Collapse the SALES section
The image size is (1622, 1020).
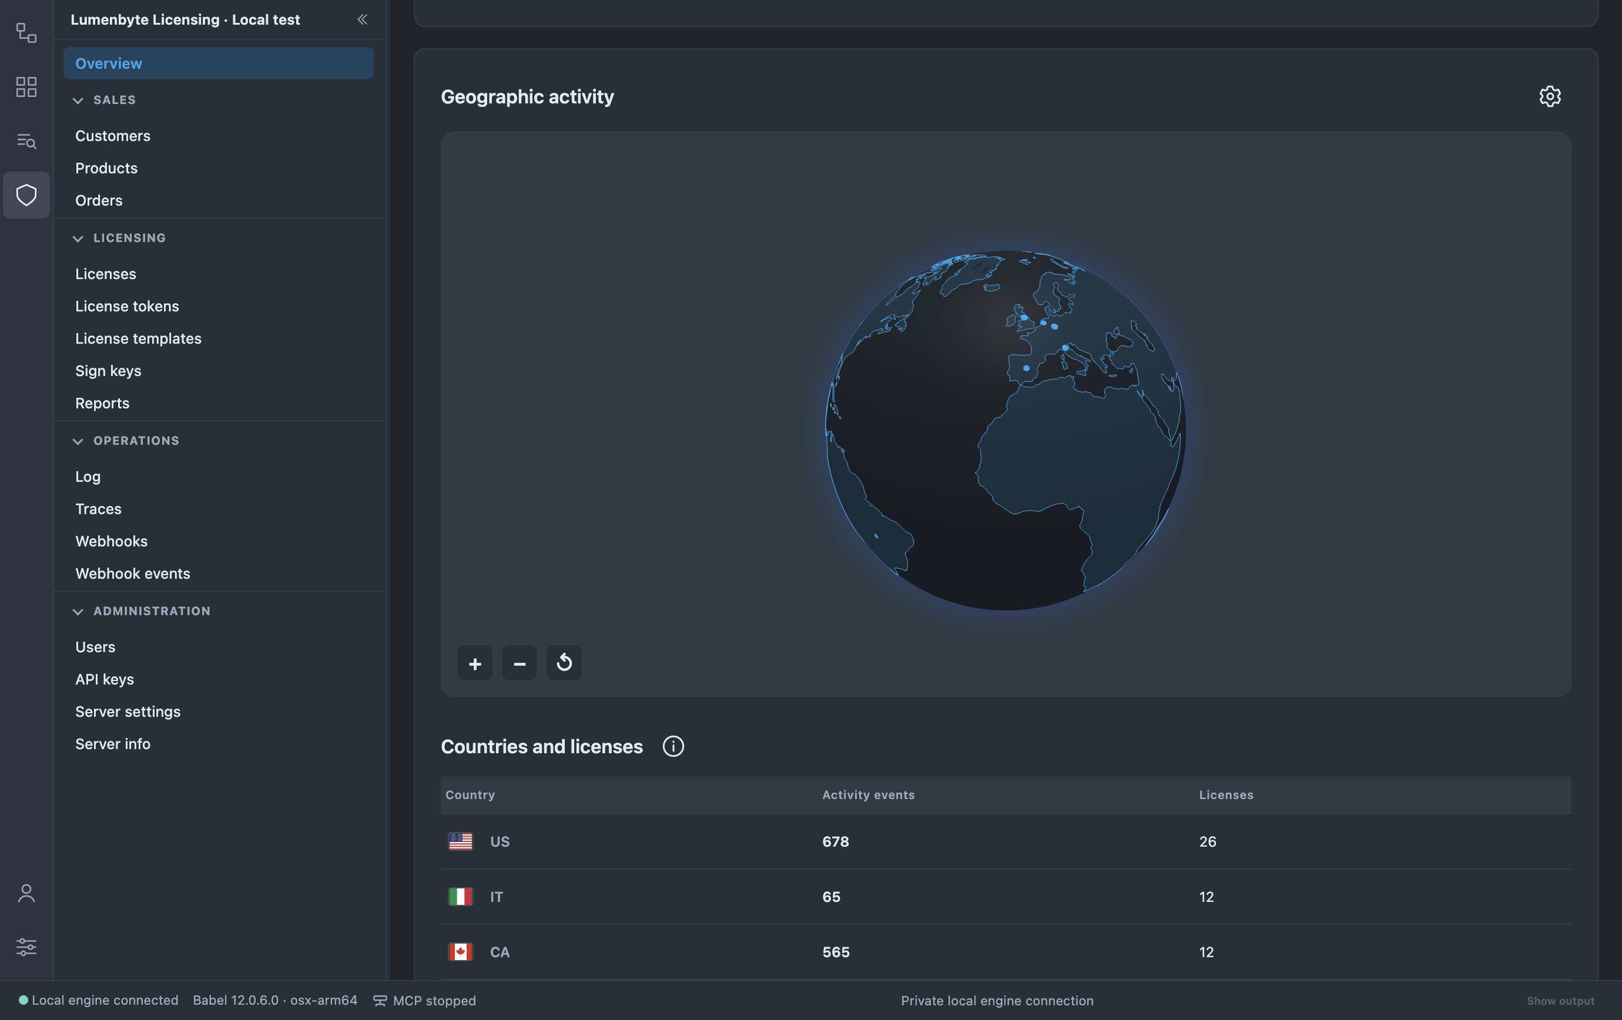pyautogui.click(x=78, y=100)
